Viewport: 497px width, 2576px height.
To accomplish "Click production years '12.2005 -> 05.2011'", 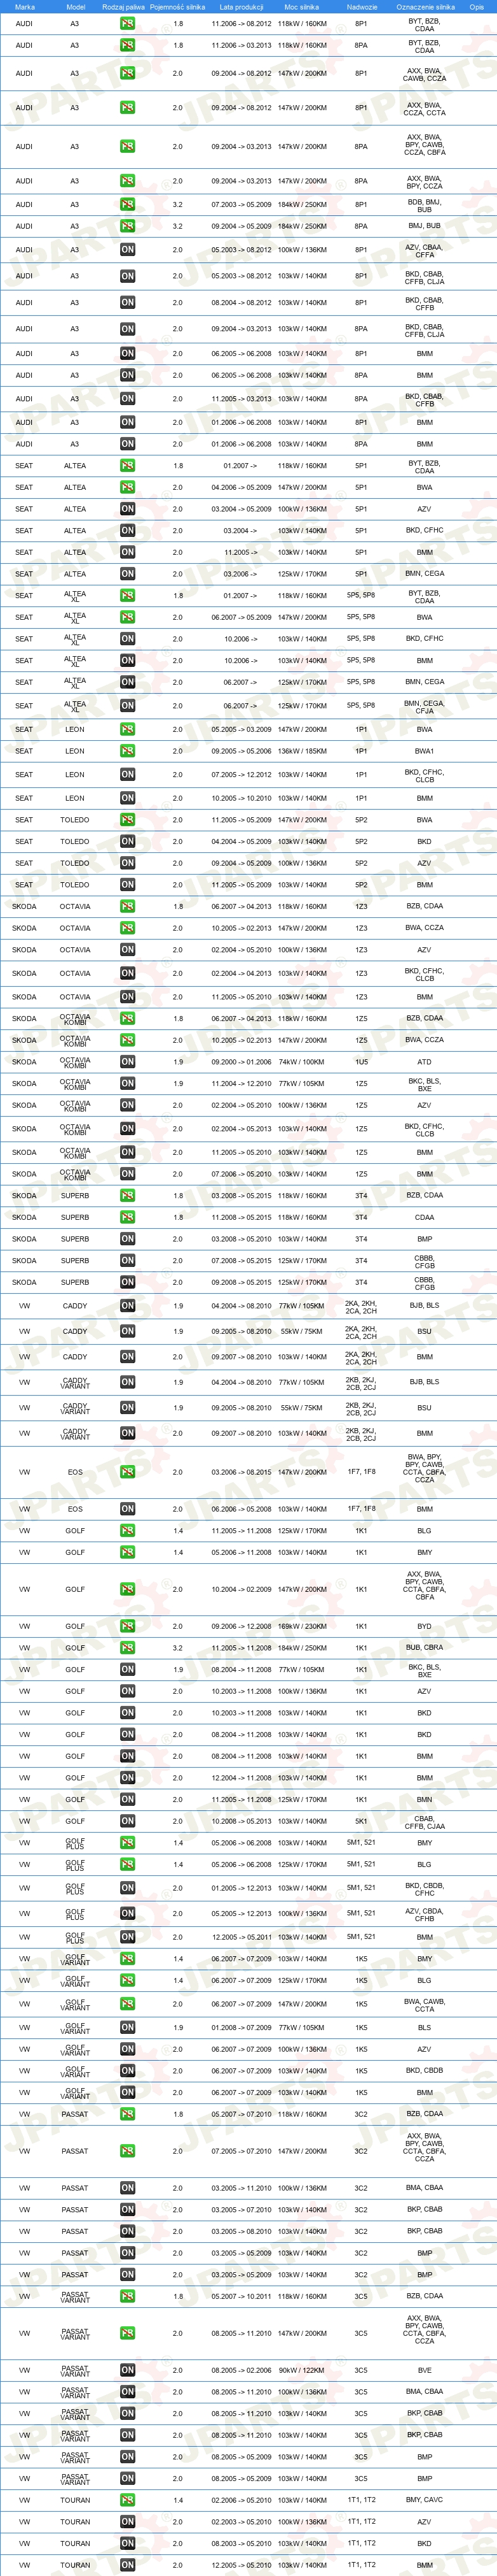I will coord(242,1937).
